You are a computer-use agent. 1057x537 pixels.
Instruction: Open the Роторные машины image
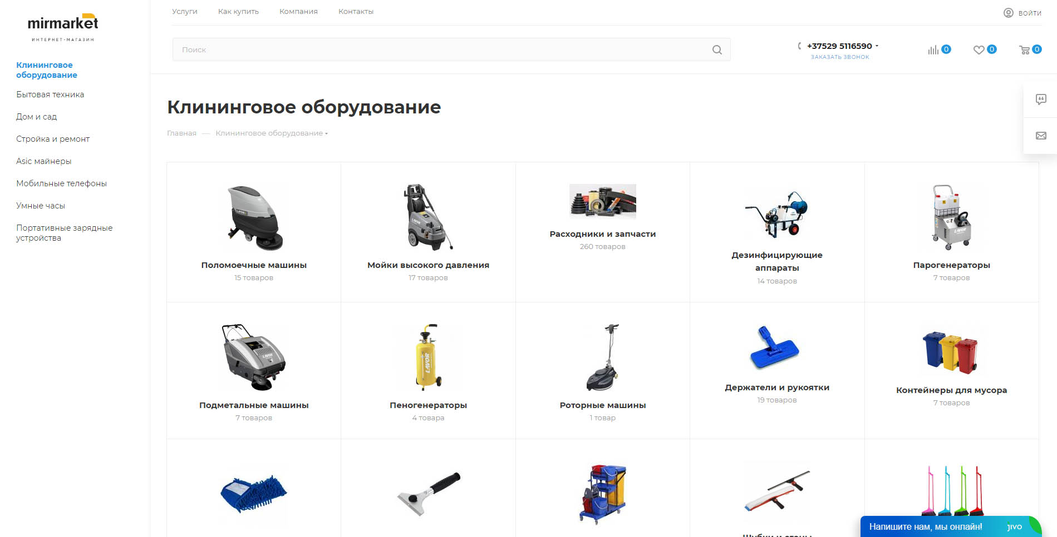coord(603,357)
